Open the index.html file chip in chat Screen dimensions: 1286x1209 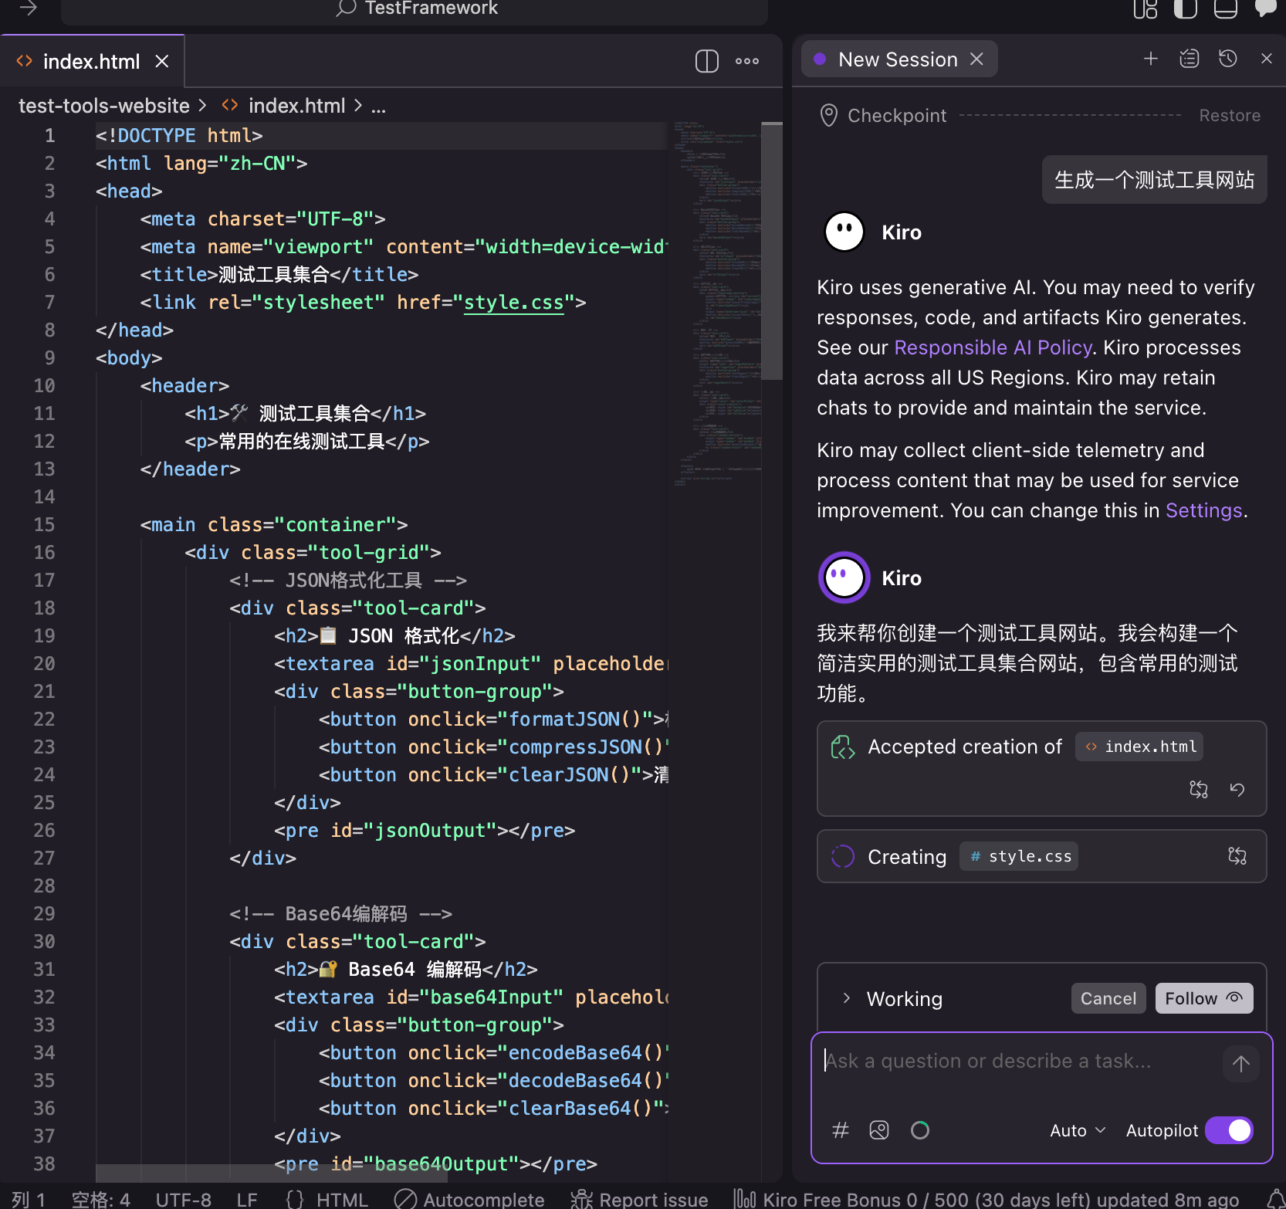tap(1139, 747)
